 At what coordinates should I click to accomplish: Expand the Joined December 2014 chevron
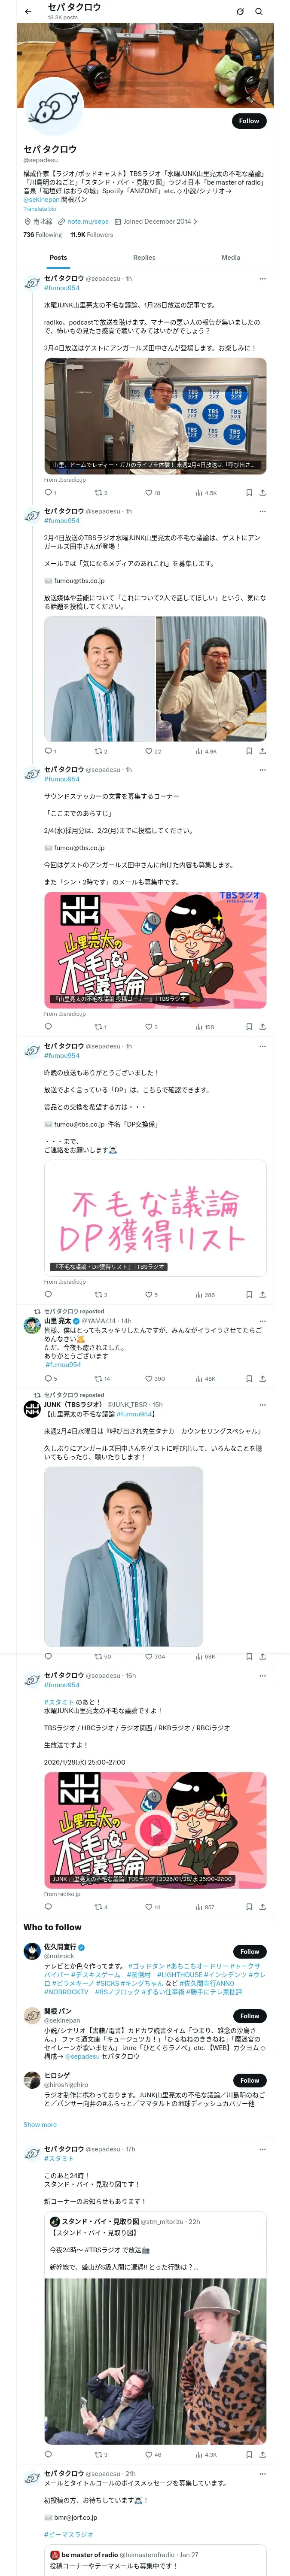point(195,222)
